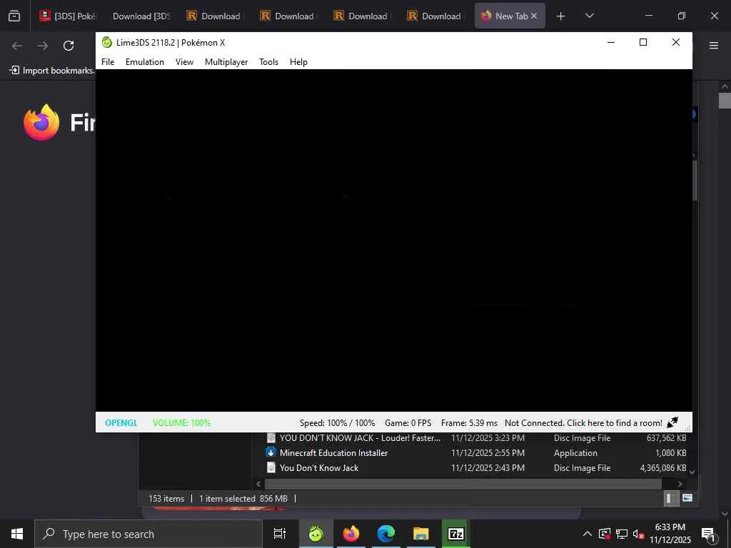731x548 pixels.
Task: Maximize the Lime3DS window
Action: coord(643,42)
